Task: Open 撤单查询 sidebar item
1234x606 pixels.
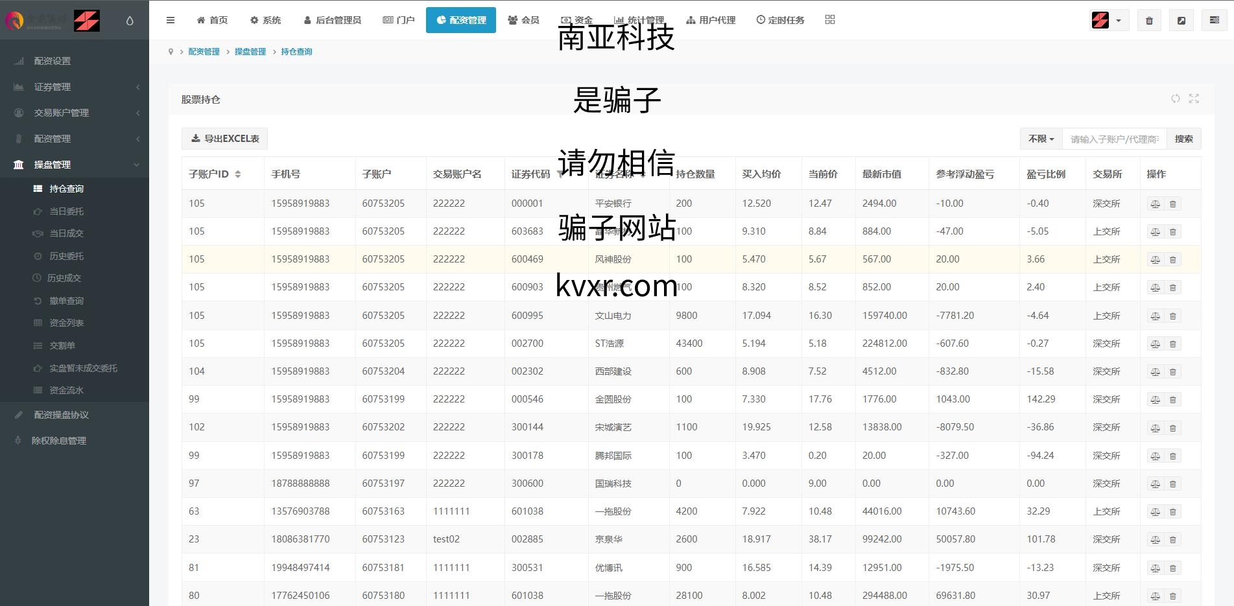Action: coord(75,301)
